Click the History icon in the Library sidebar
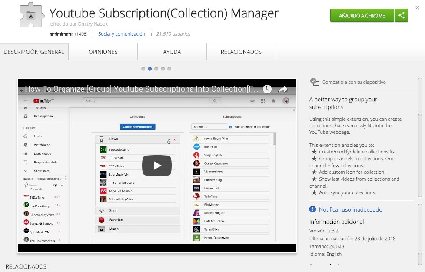425x272 pixels. 26,136
